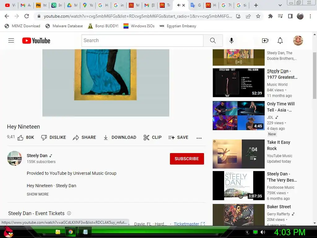The height and width of the screenshot is (238, 317).
Task: Switch to the PH tab
Action: (41, 5)
